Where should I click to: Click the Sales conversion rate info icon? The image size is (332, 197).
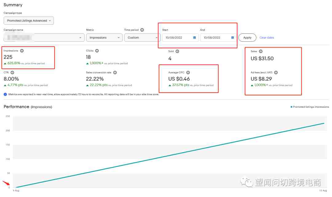click(115, 72)
